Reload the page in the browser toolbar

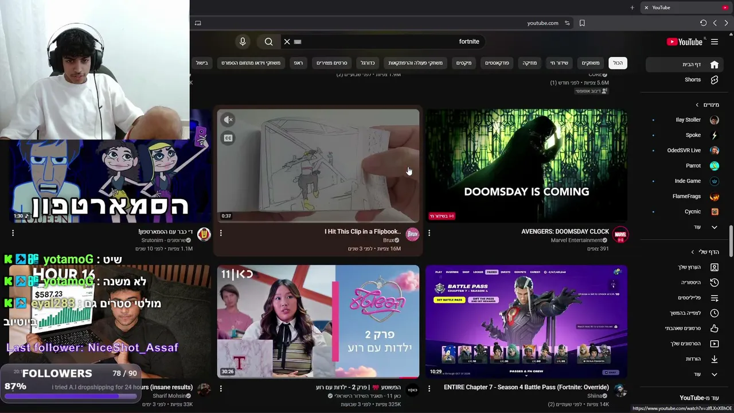click(703, 23)
